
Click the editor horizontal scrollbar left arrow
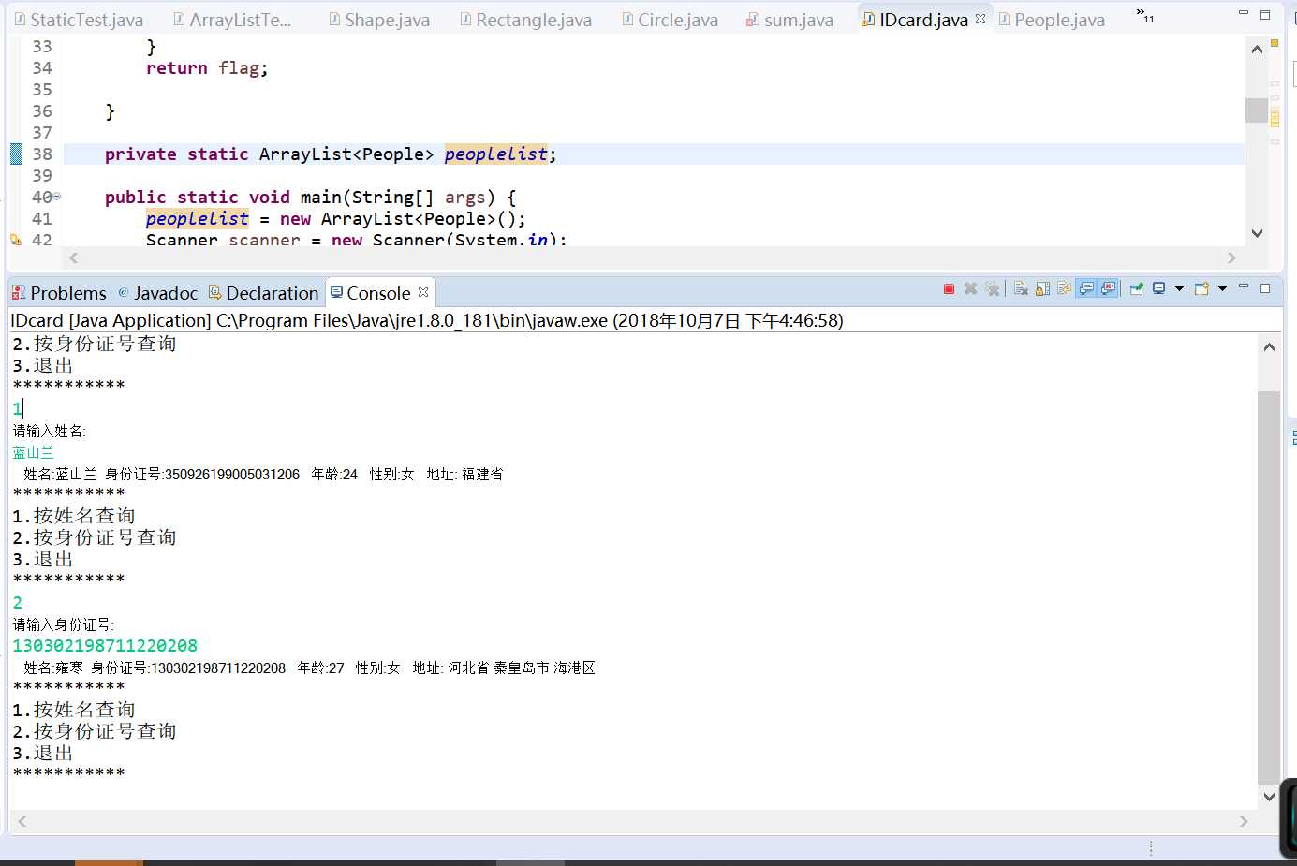click(x=74, y=257)
